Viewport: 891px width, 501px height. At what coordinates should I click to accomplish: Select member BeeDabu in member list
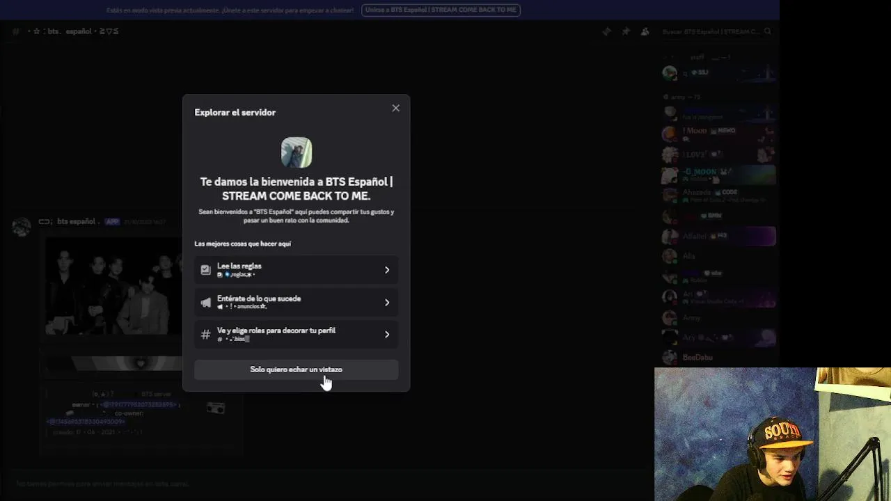tap(718, 357)
